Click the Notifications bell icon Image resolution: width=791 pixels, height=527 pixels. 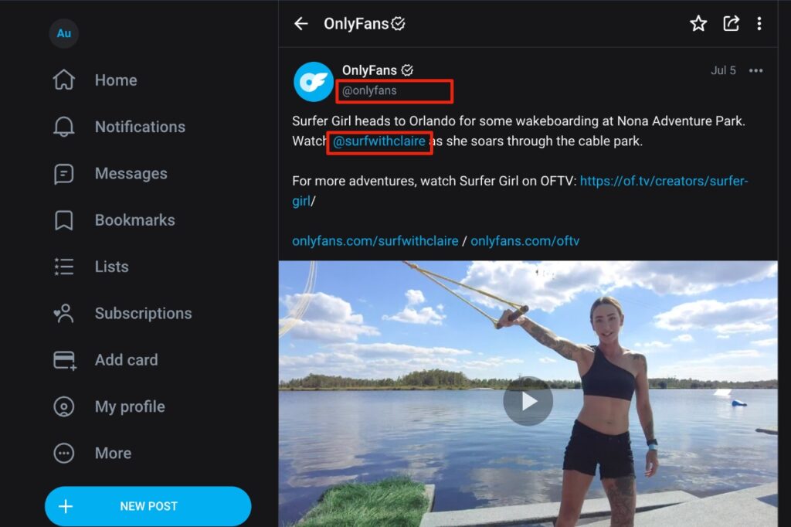64,127
